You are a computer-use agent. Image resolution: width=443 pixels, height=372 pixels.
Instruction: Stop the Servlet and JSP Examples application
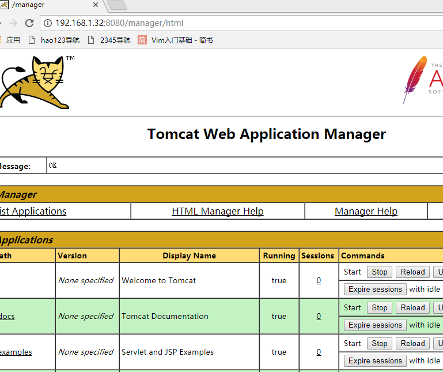[x=380, y=343]
